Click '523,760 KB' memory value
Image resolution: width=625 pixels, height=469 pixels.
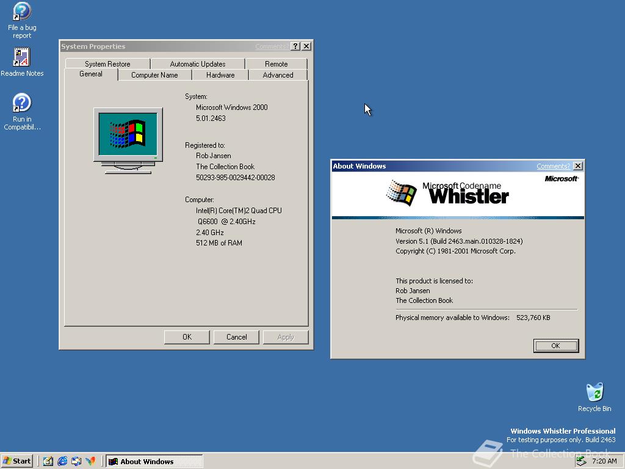[x=533, y=318]
